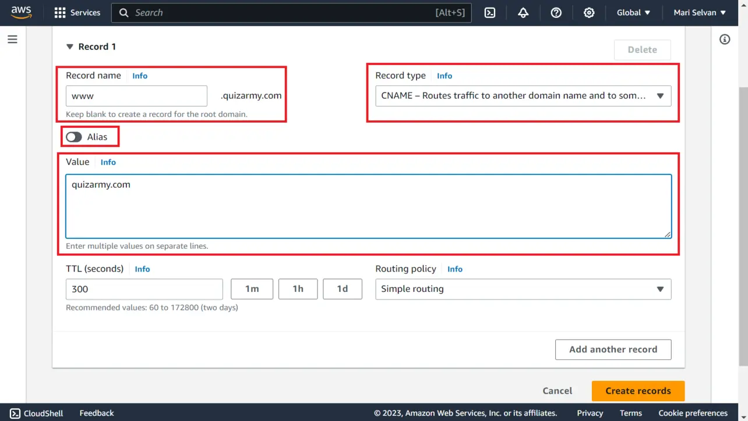Click Info link next to Record name

(x=140, y=76)
